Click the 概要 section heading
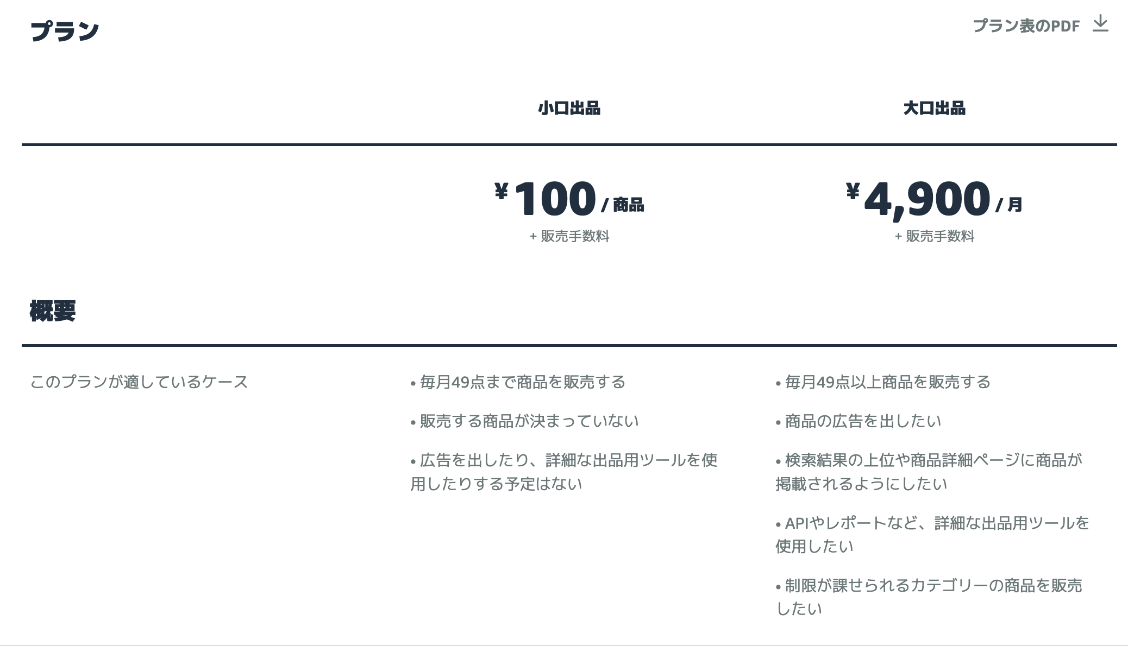 click(53, 311)
